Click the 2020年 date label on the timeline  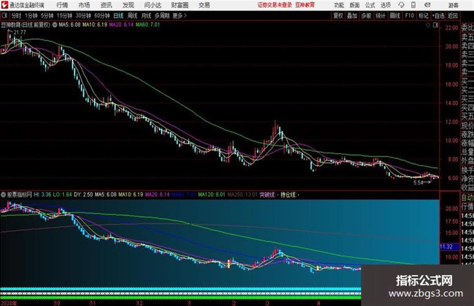pyautogui.click(x=9, y=303)
